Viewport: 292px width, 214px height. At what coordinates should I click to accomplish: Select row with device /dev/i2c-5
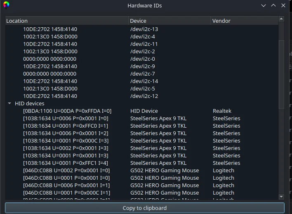142,89
